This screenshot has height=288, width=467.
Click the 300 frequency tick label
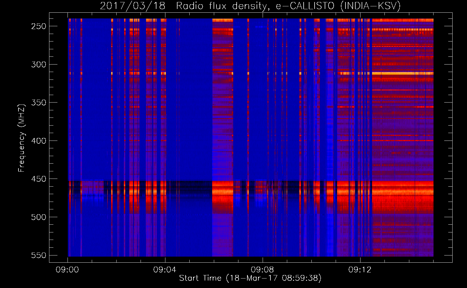click(x=39, y=65)
